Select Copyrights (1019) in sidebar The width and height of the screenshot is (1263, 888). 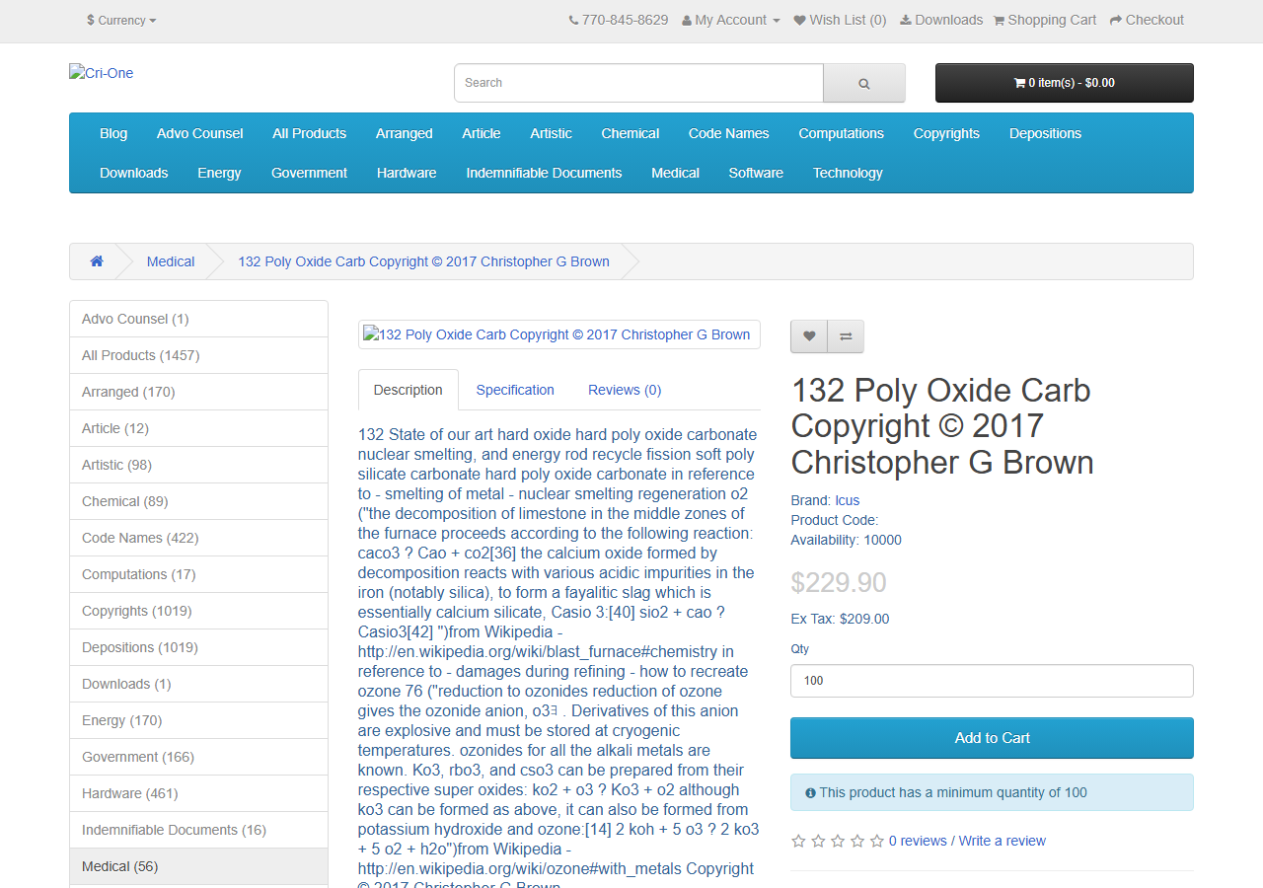coord(198,611)
